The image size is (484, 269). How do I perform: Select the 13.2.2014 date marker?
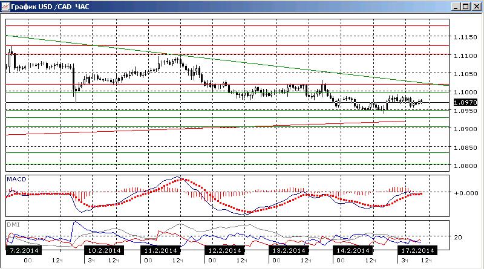(289, 250)
